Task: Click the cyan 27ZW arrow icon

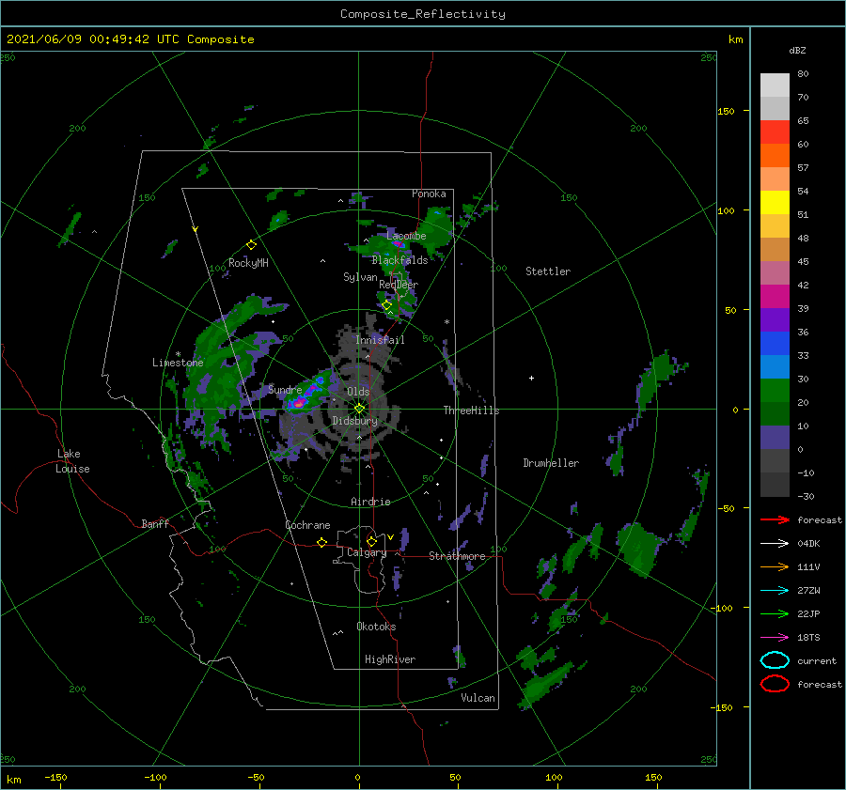Action: pos(775,591)
